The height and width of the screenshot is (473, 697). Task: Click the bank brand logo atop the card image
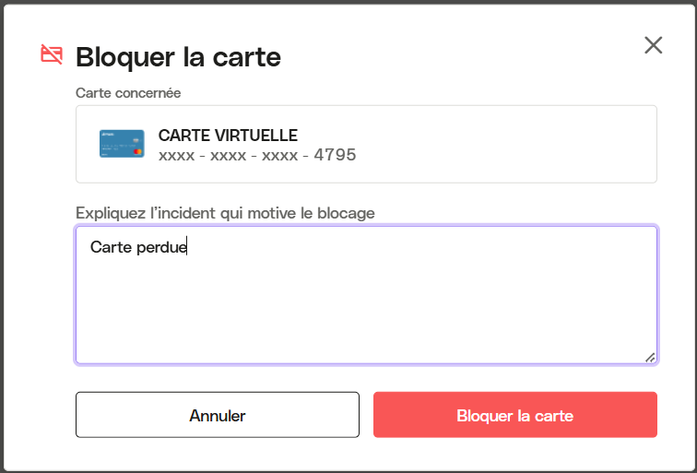108,134
